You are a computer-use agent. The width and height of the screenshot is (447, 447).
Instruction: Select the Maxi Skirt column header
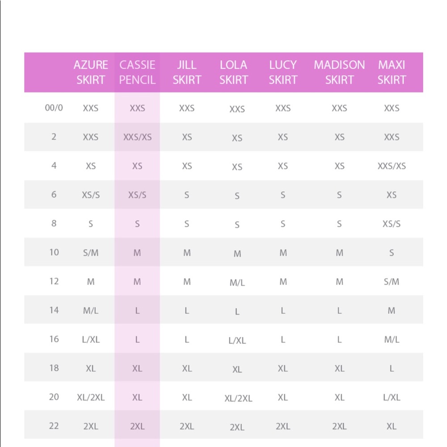(392, 72)
